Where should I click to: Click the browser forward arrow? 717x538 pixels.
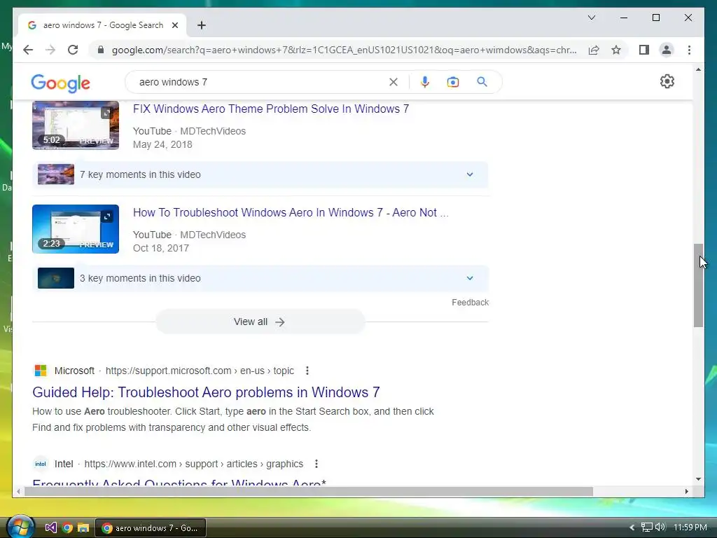tap(50, 50)
